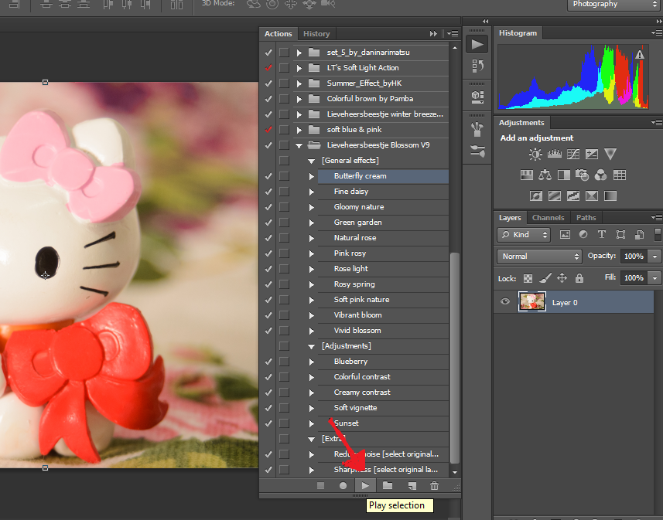Click the Fill percentage field

[634, 277]
